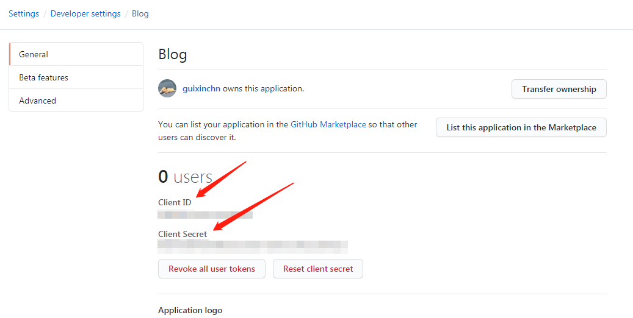Screen dimensions: 633x318
Task: Click the blurred Client Secret value
Action: point(253,246)
